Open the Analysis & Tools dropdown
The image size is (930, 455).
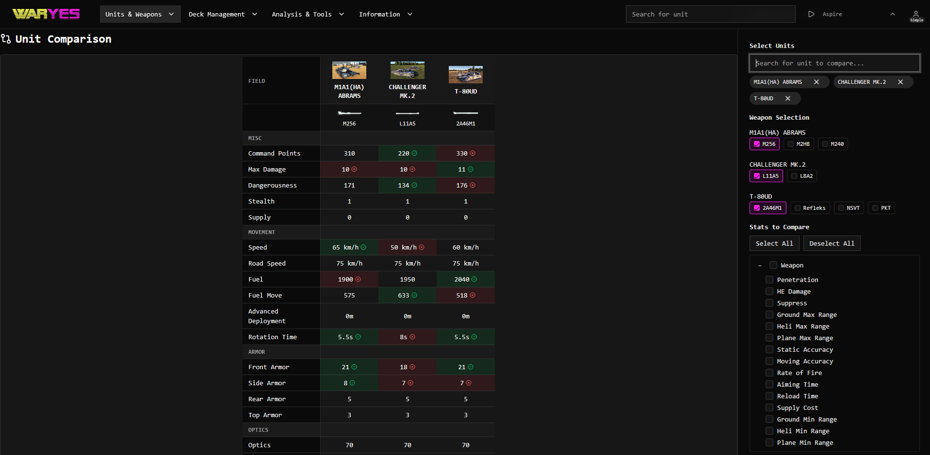point(308,14)
